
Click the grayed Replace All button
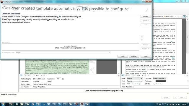pyautogui.click(x=146, y=49)
